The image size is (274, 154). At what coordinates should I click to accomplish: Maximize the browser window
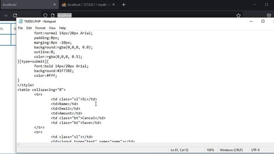point(266,5)
